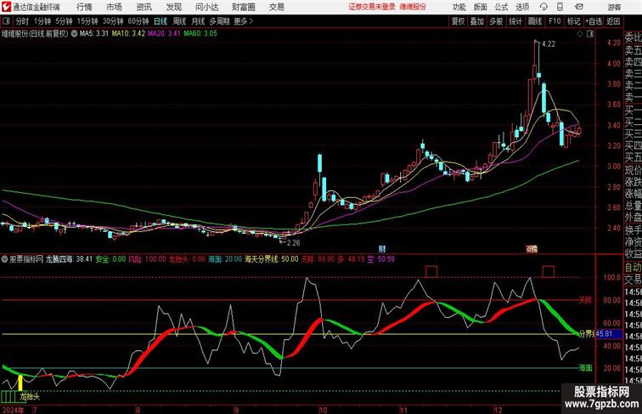Click the 2024年 date axis label
642x414 pixels.
[x=13, y=410]
